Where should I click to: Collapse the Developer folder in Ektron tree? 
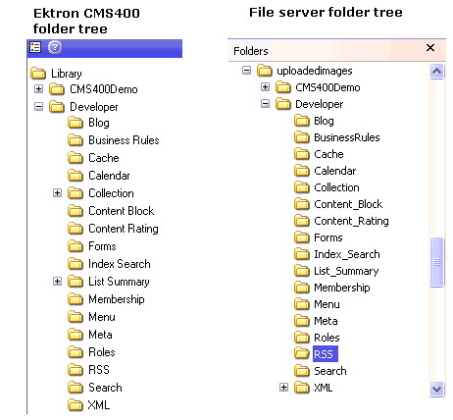point(38,106)
